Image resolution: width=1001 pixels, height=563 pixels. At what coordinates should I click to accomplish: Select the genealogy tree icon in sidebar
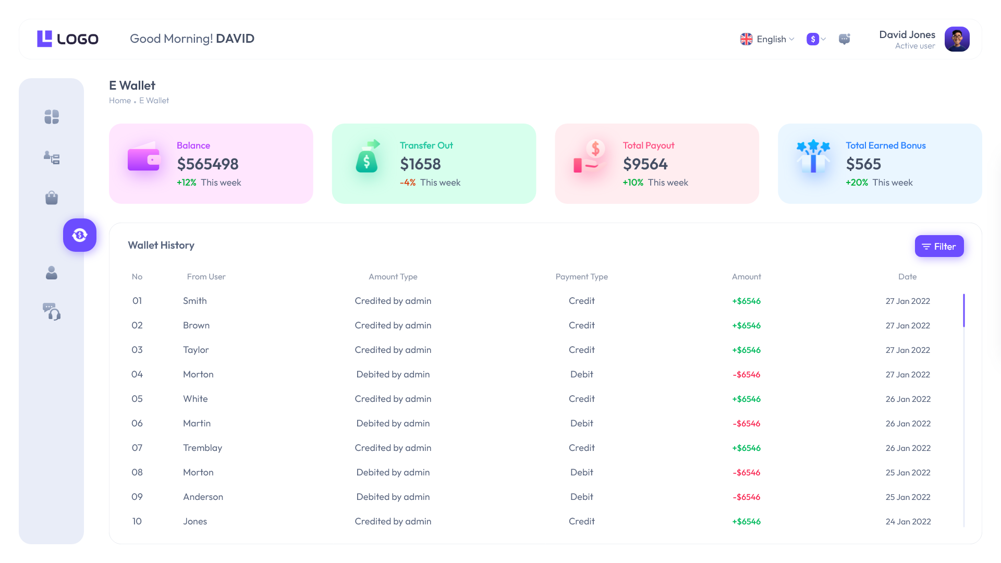tap(51, 158)
